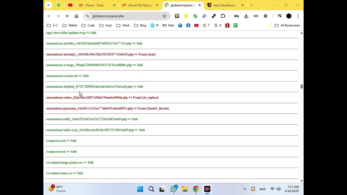Image resolution: width=347 pixels, height=195 pixels.
Task: Open the red download bookmark icon
Action: coord(227,25)
